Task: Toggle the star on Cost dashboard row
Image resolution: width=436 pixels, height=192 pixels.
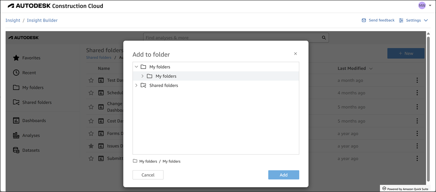Action: click(91, 121)
